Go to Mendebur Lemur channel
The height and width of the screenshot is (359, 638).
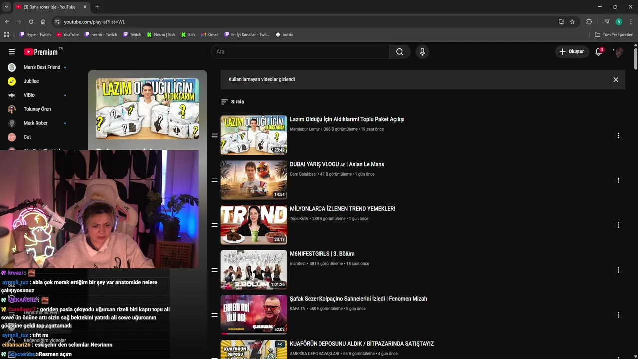point(305,129)
